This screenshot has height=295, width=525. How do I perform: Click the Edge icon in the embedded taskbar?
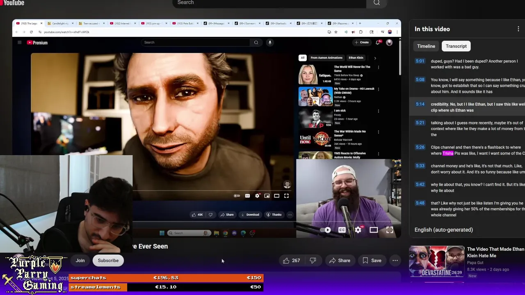[243, 233]
